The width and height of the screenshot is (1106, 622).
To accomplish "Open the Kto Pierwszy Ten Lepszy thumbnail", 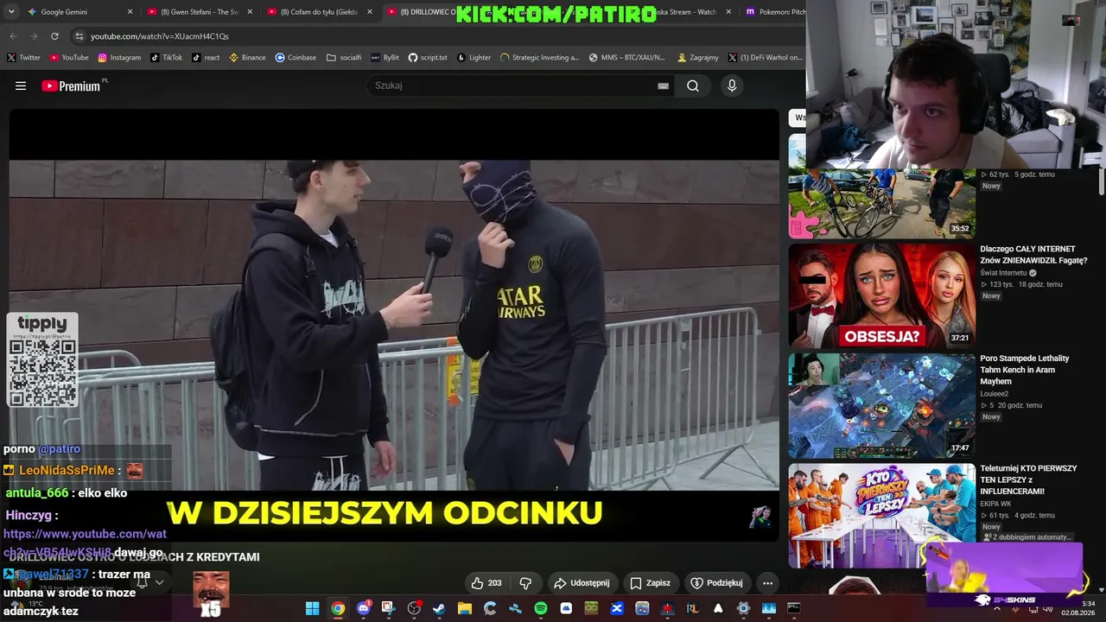I will [x=881, y=516].
